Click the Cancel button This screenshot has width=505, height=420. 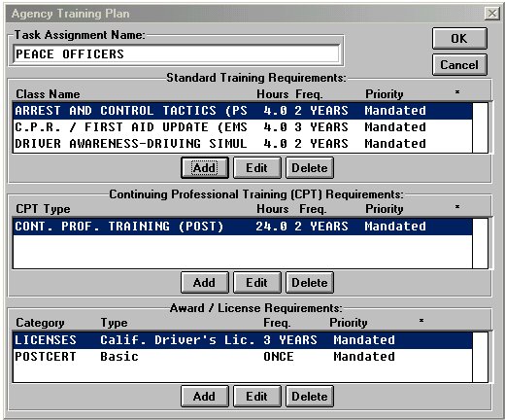[x=459, y=65]
